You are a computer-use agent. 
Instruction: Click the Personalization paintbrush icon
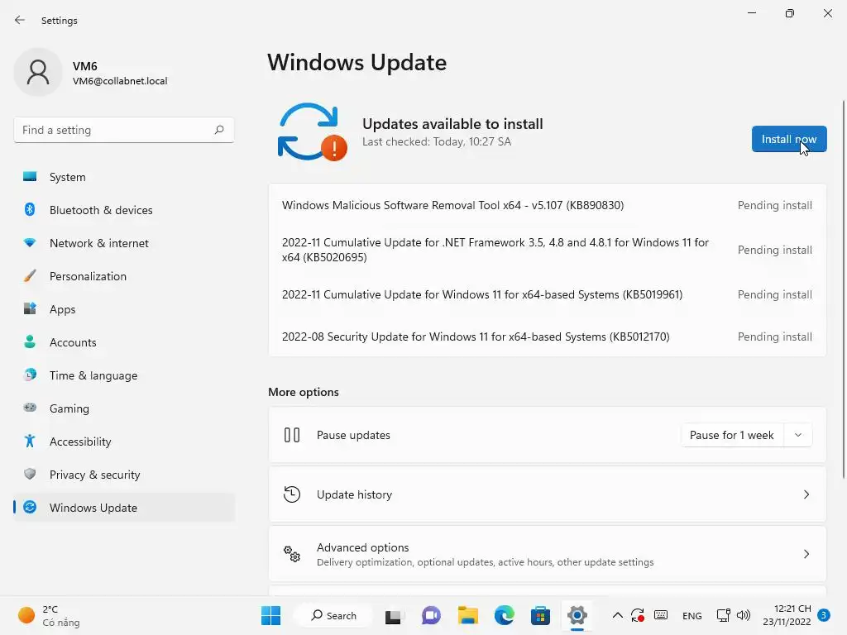point(30,276)
